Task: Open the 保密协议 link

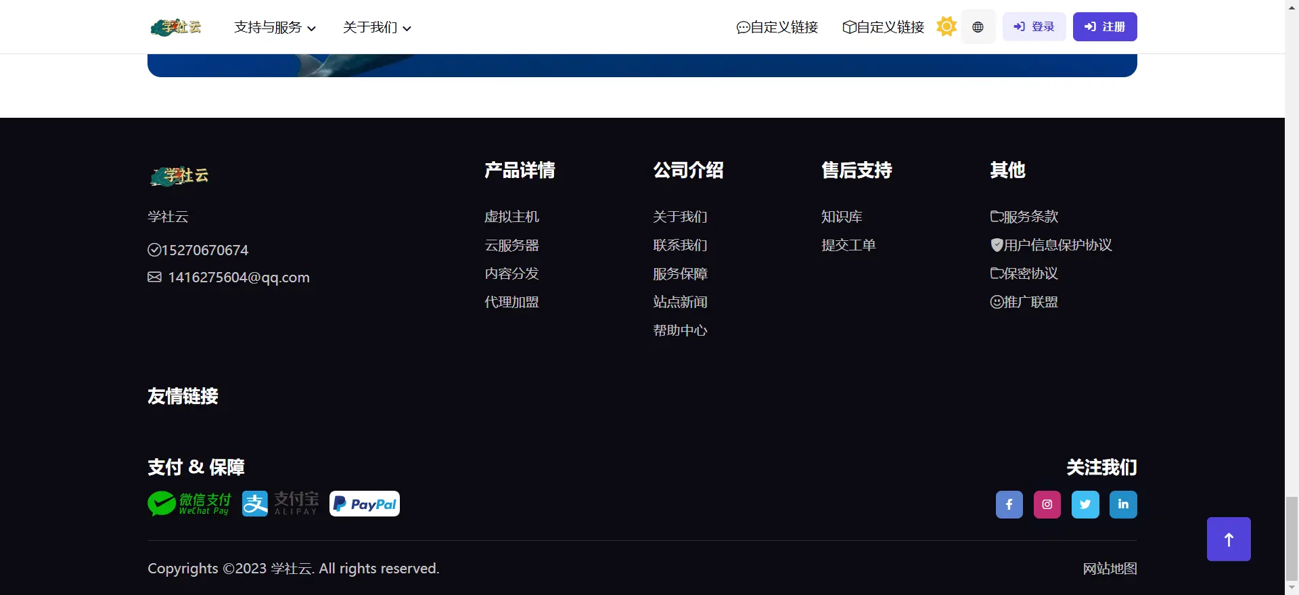Action: 1024,273
